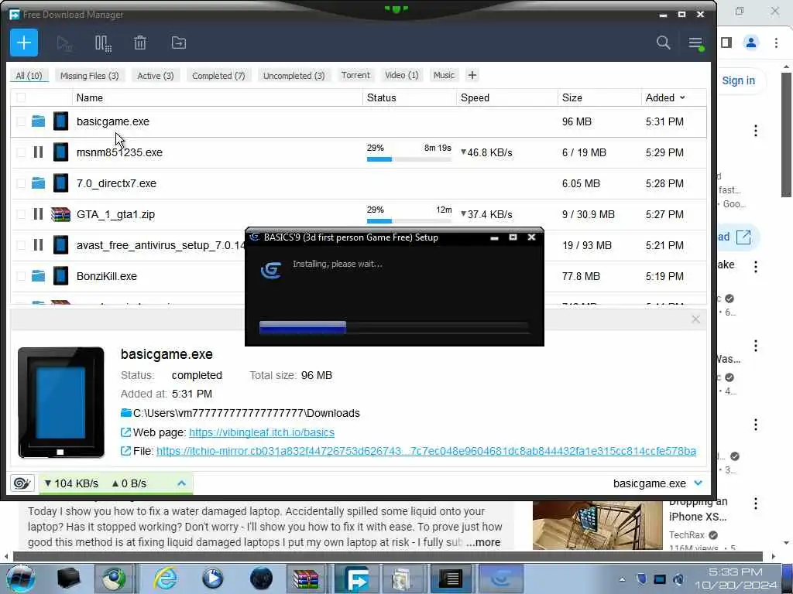Click the BASICS setup installing progress bar
Viewport: 793px width, 594px height.
[394, 327]
